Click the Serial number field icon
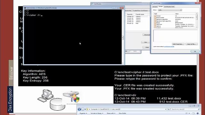Image resolution: width=205 pixels, height=115 pixels. (155, 18)
